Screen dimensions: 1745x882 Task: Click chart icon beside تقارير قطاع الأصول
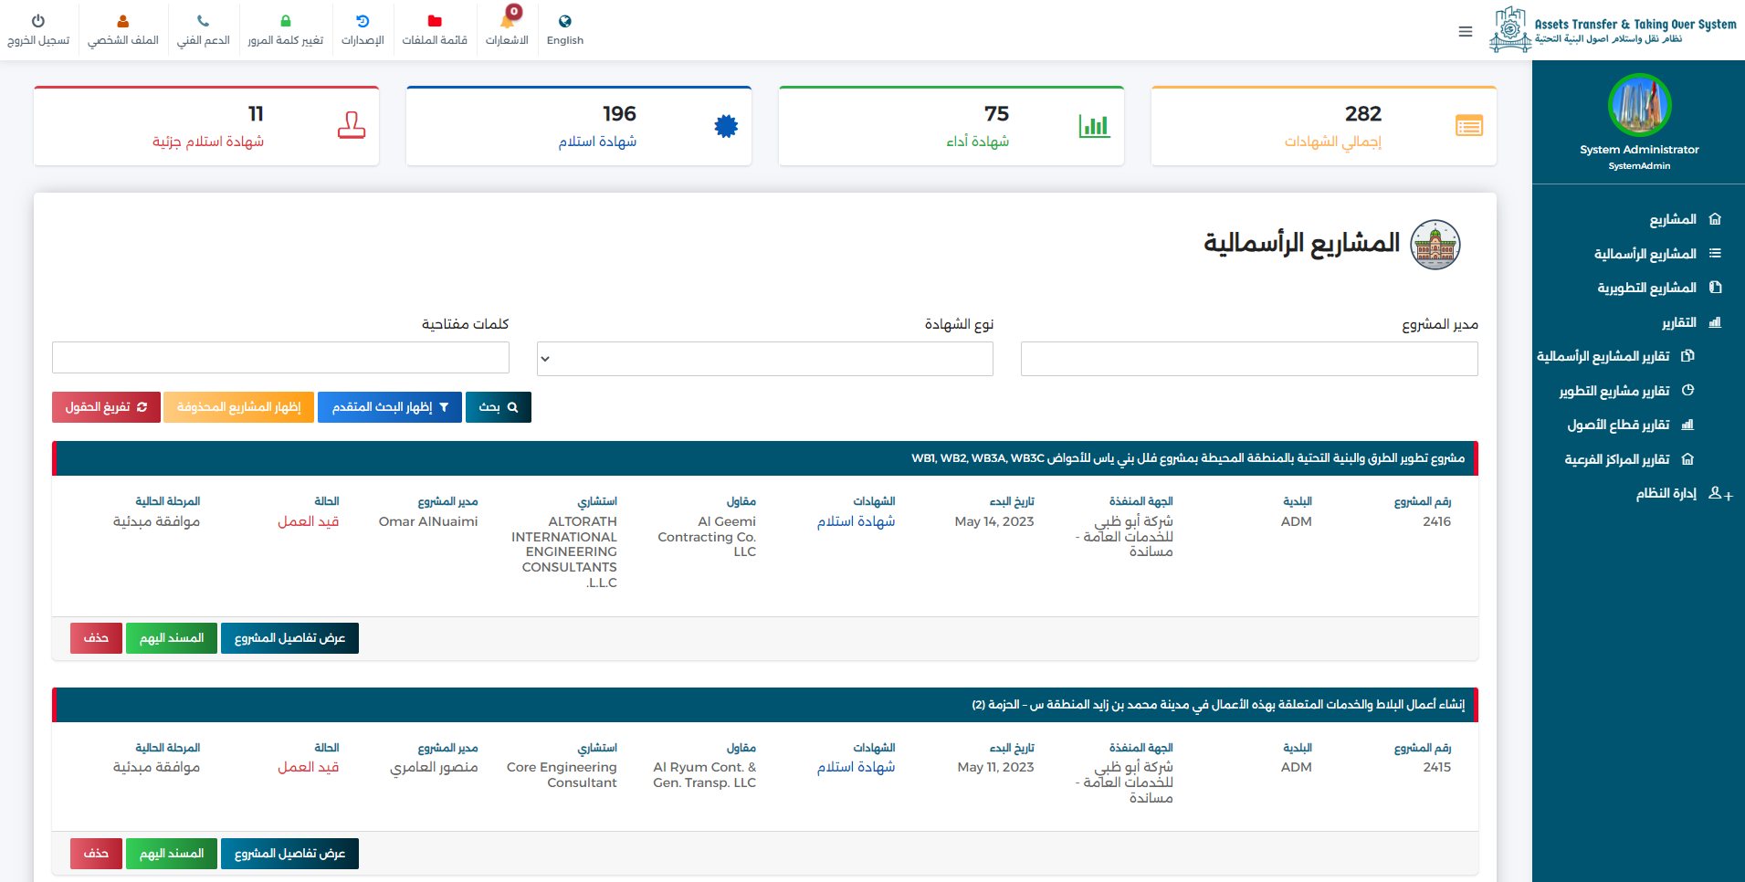tap(1687, 425)
